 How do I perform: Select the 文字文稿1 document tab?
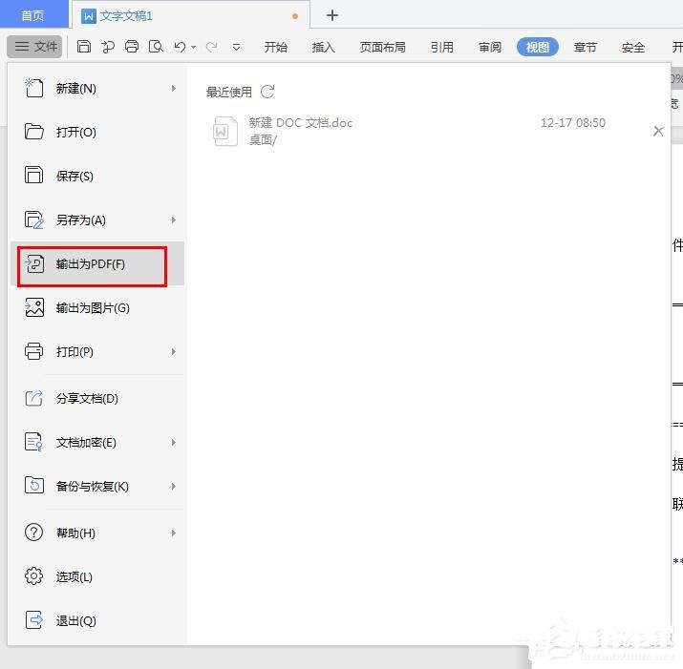click(x=190, y=15)
